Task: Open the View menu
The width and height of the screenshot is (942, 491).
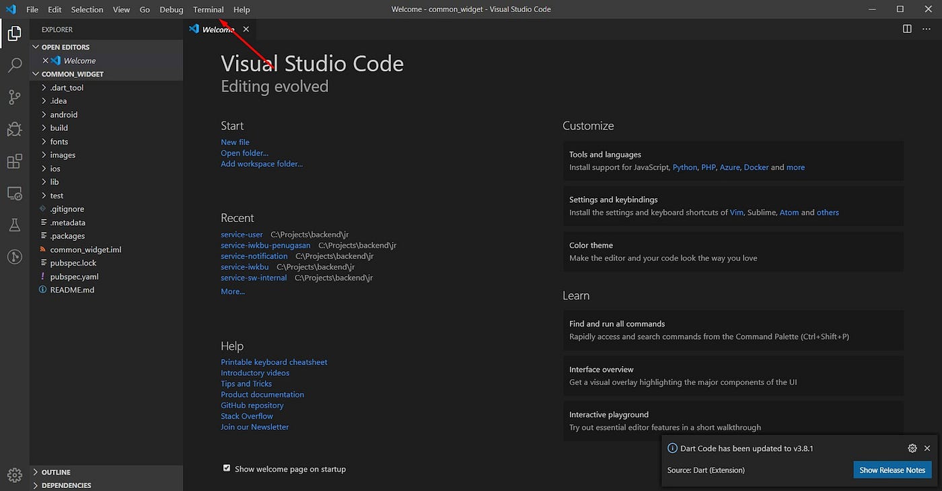Action: coord(121,9)
